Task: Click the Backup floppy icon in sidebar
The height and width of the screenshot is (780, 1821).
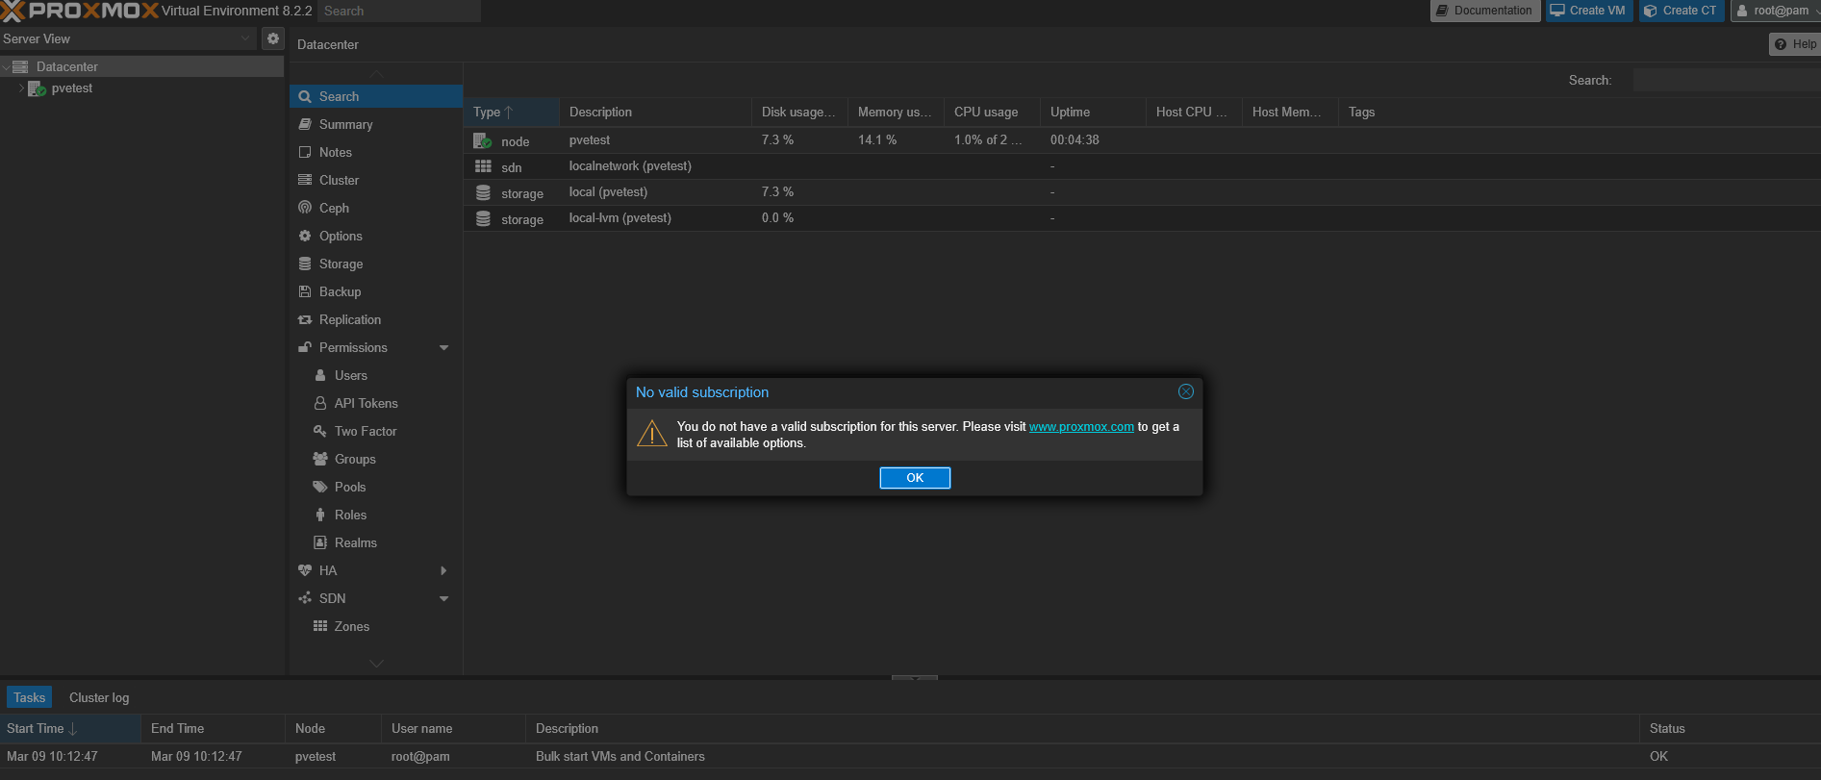Action: pyautogui.click(x=305, y=291)
